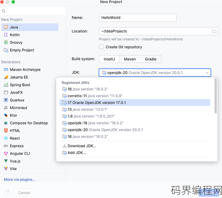Click the Name field with HelloWorld
222x198 pixels.
[137, 18]
